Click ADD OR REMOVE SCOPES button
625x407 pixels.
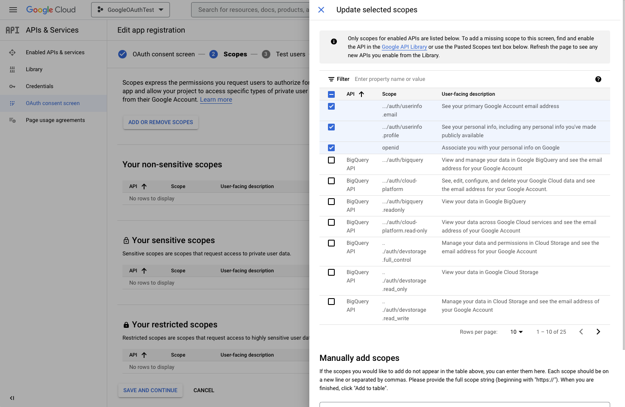(161, 122)
